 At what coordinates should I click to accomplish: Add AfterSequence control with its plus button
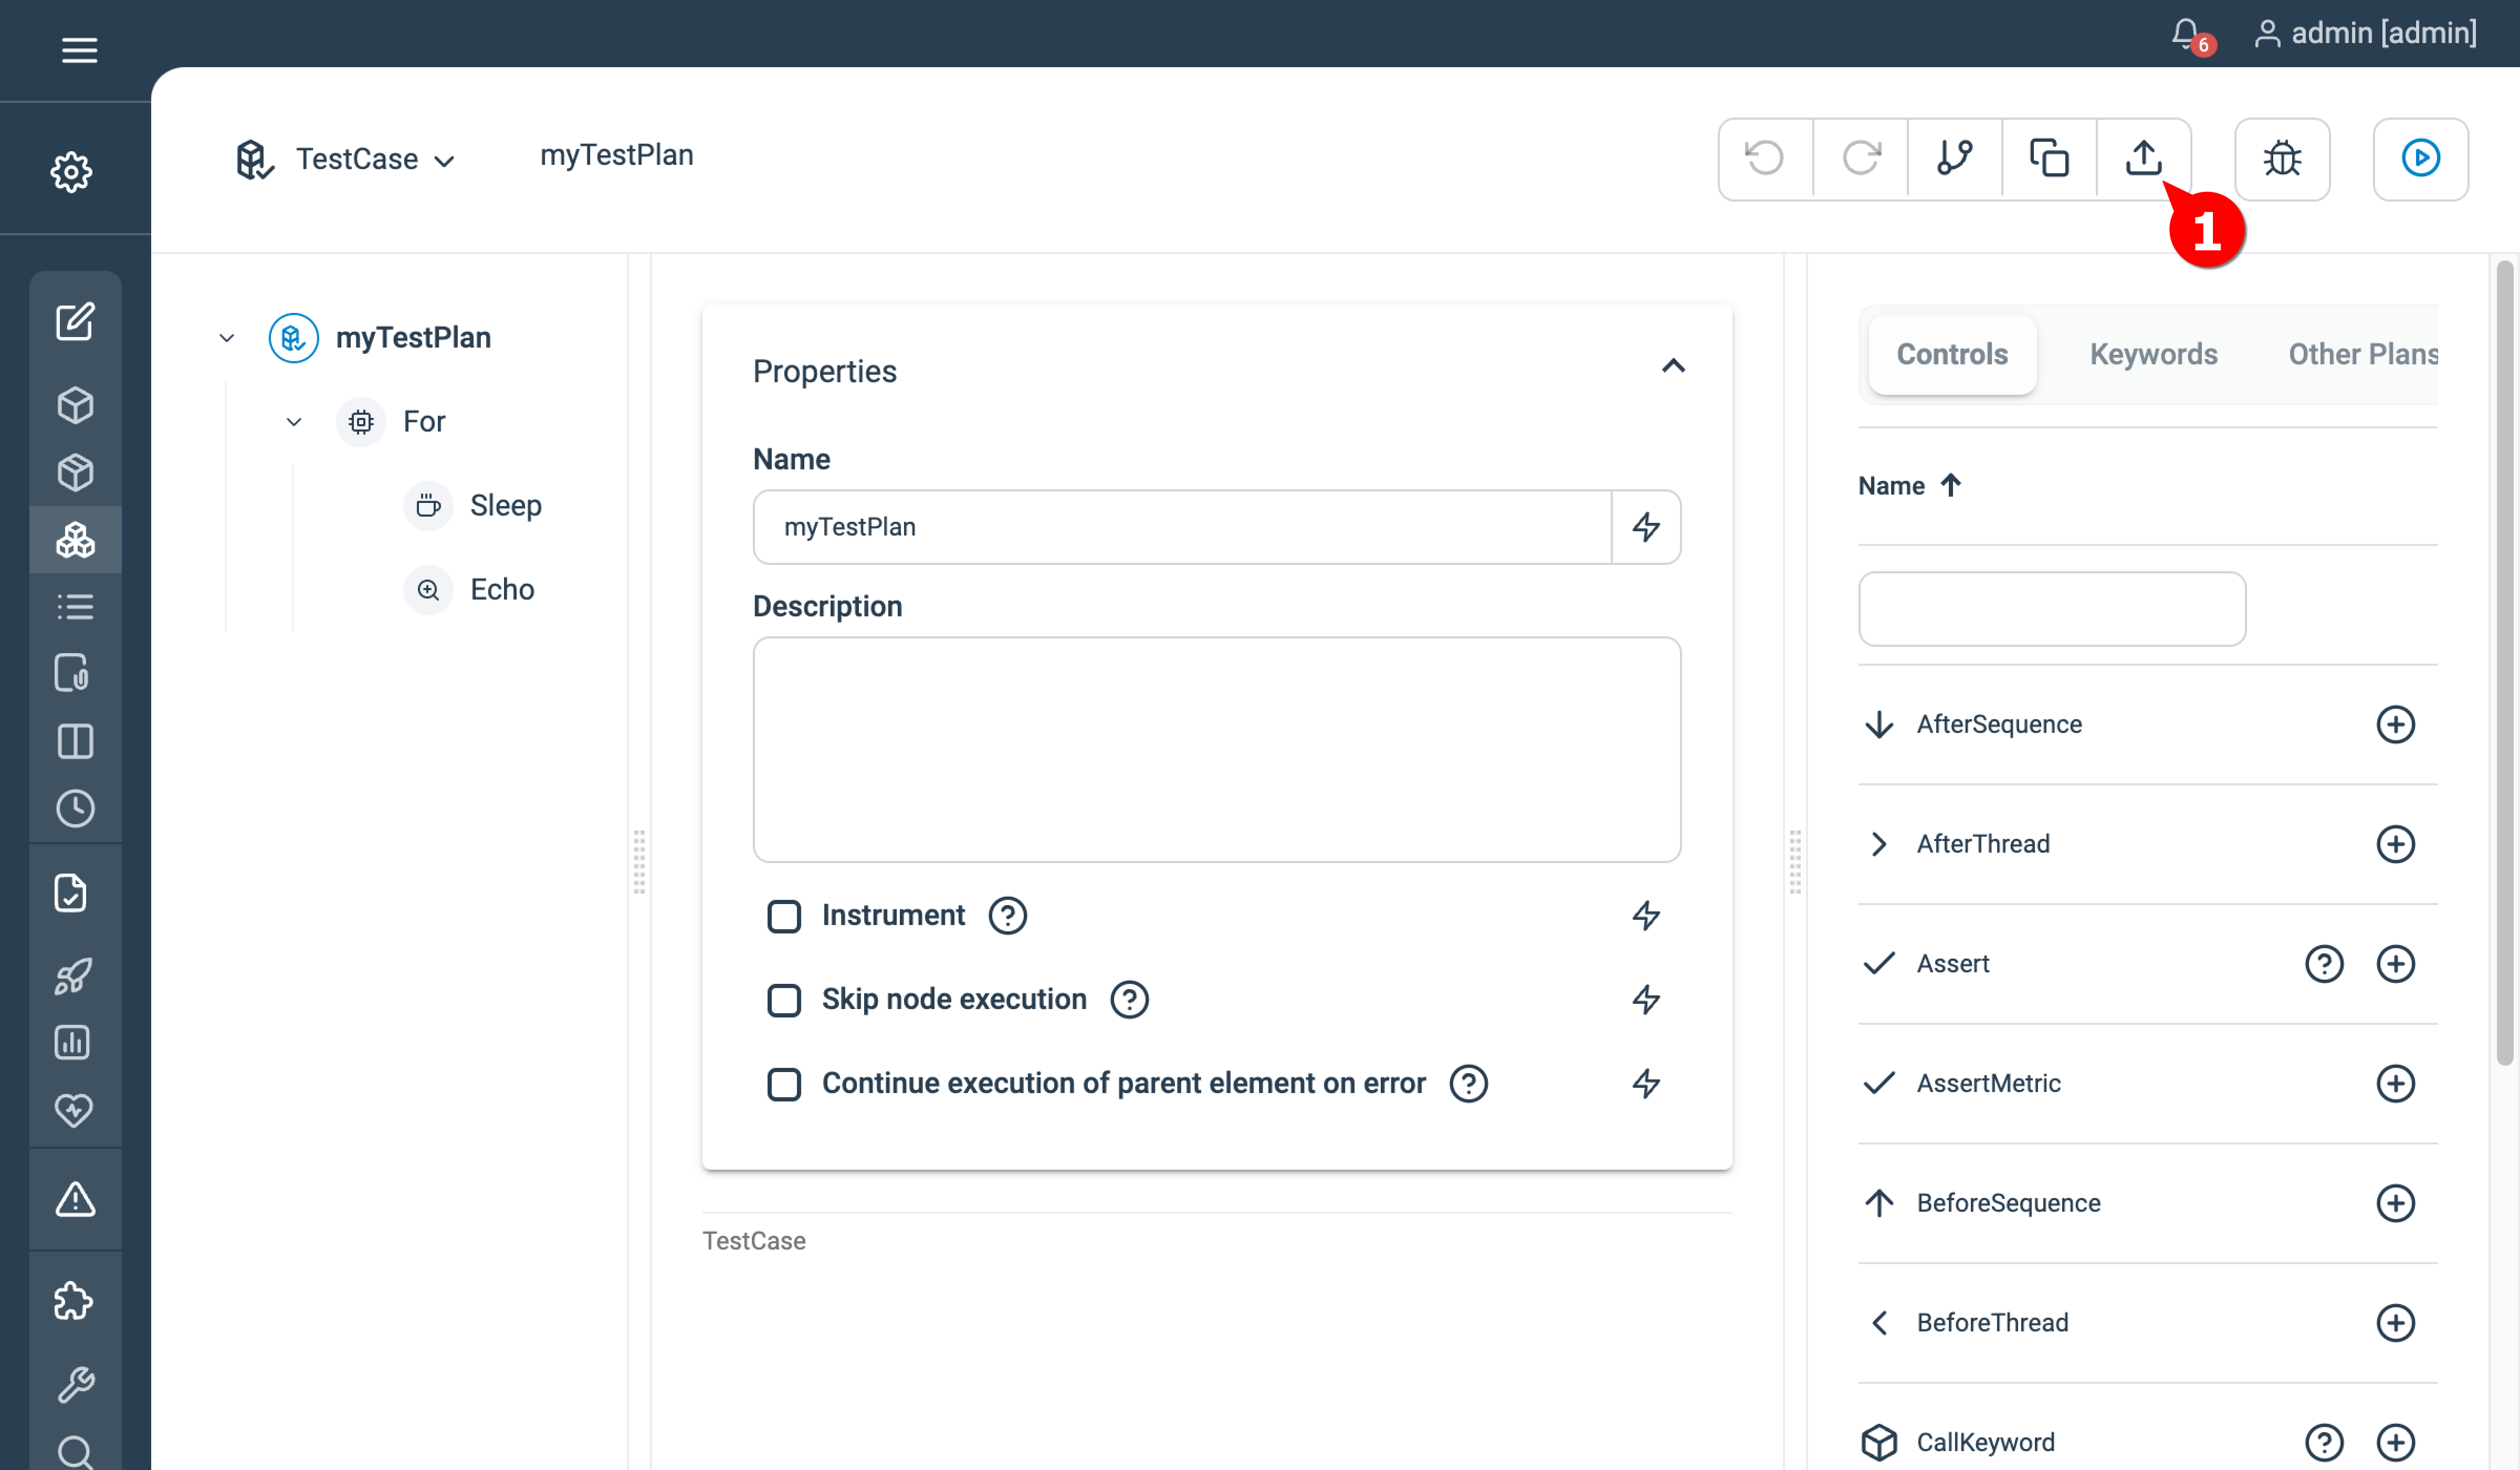coord(2396,724)
